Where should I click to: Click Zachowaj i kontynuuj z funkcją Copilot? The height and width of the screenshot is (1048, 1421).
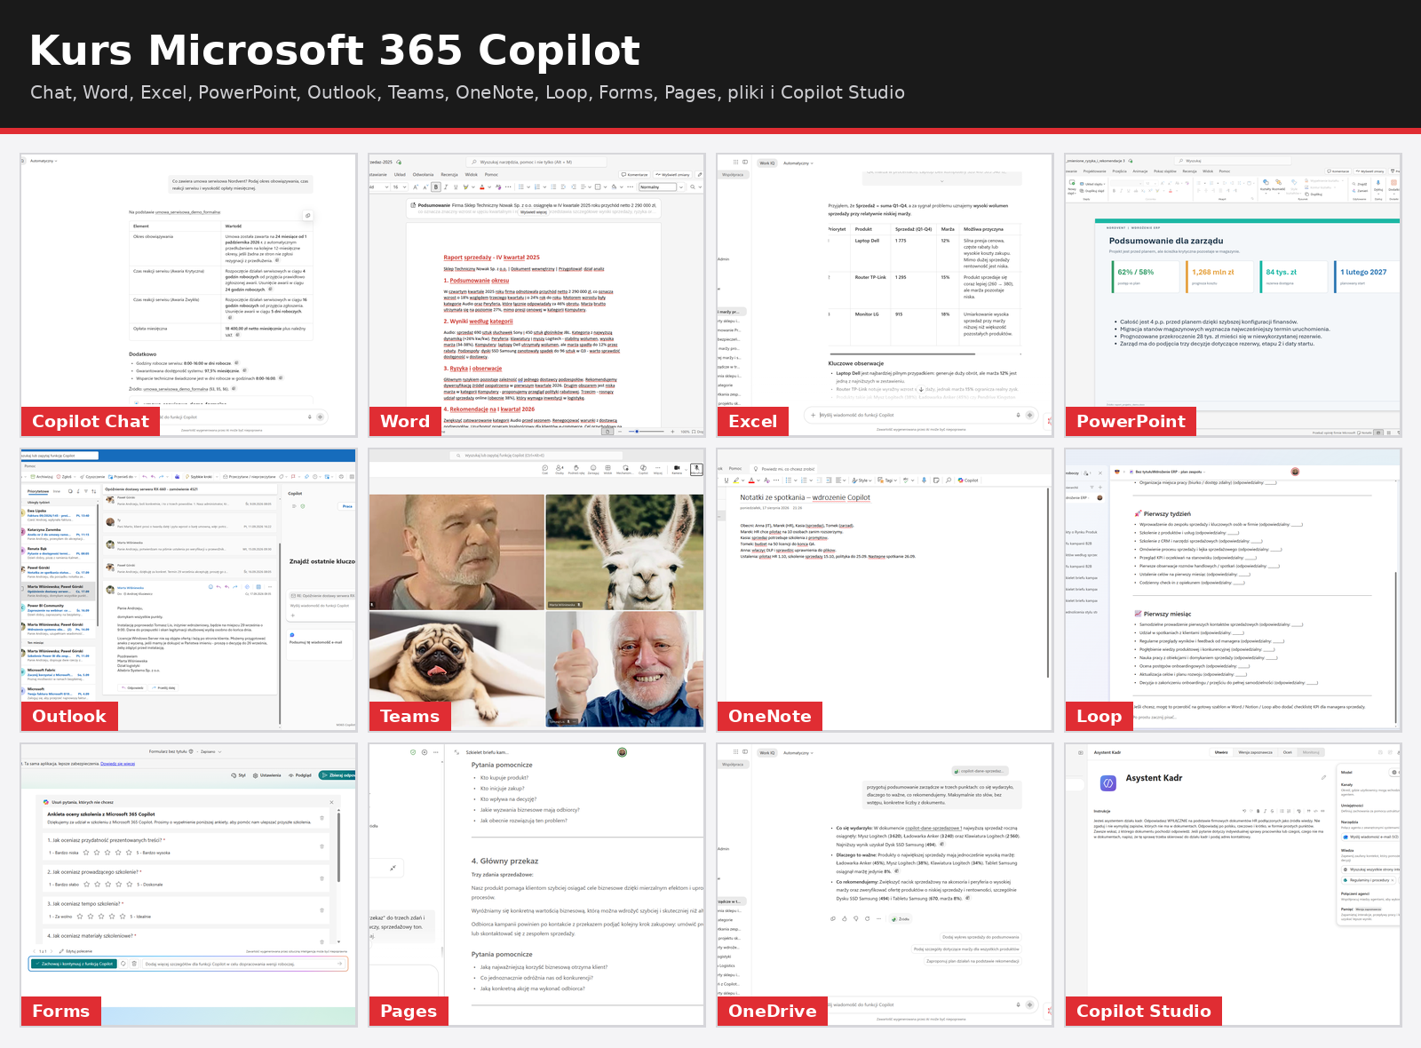click(74, 964)
